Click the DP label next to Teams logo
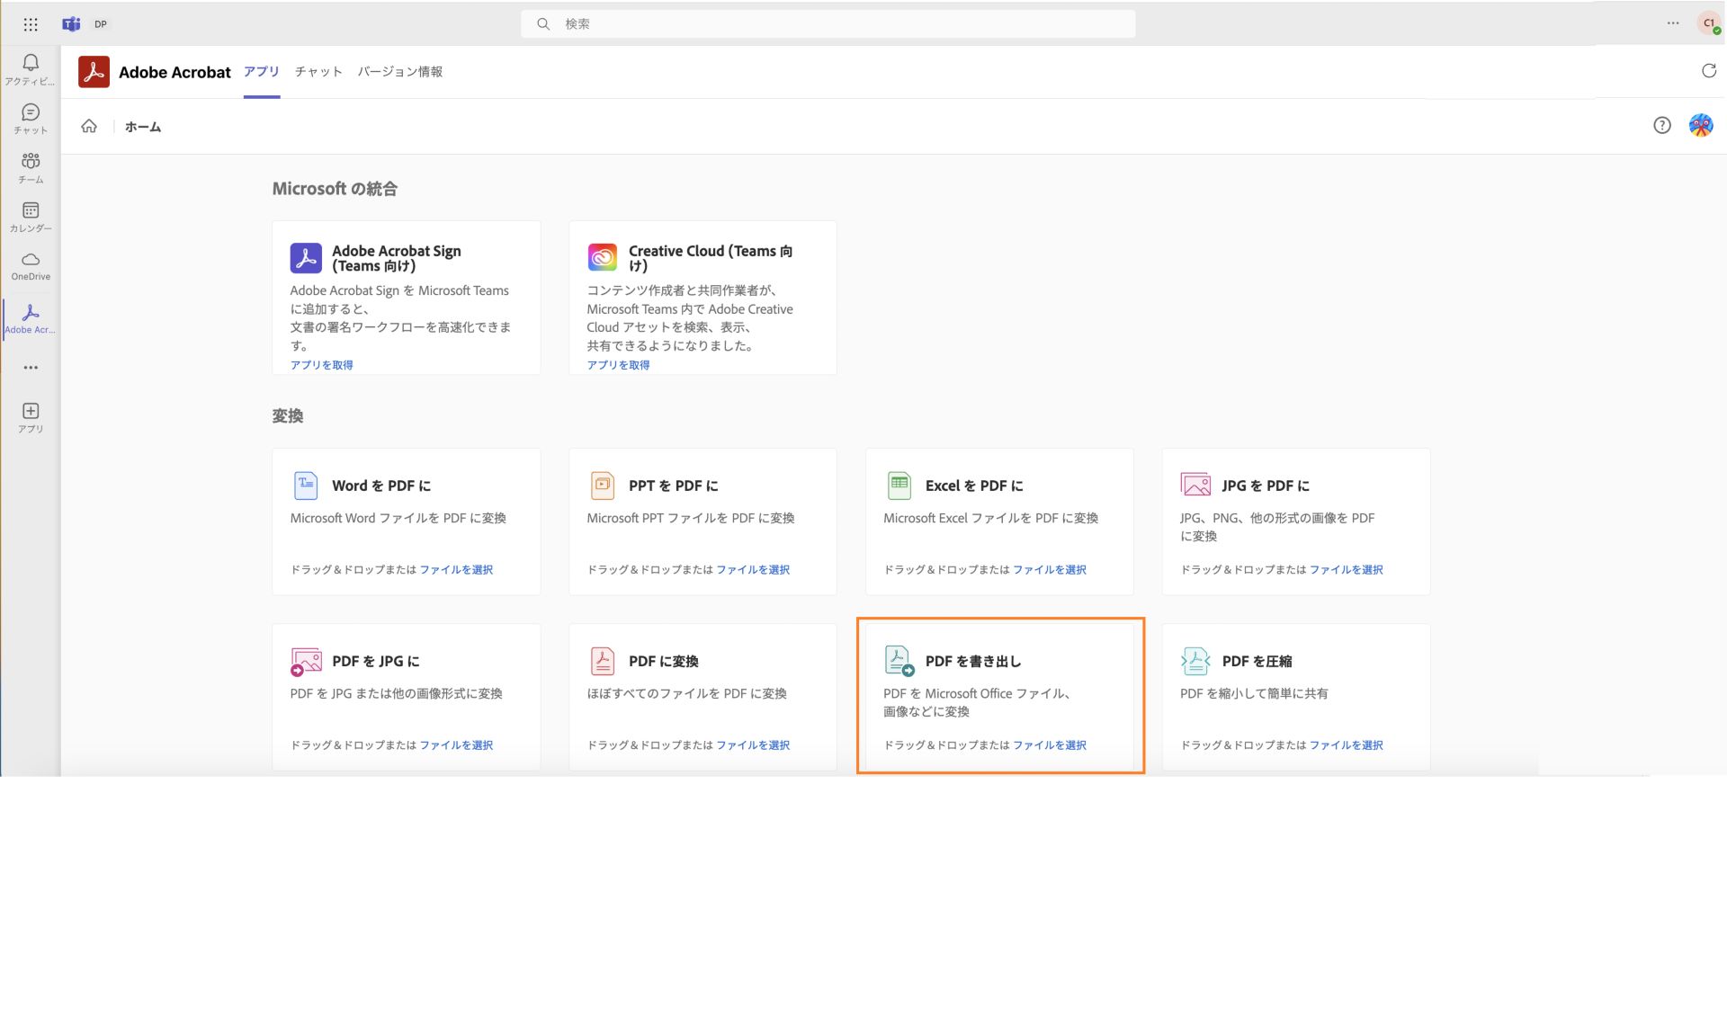This screenshot has height=1034, width=1727. coord(101,24)
